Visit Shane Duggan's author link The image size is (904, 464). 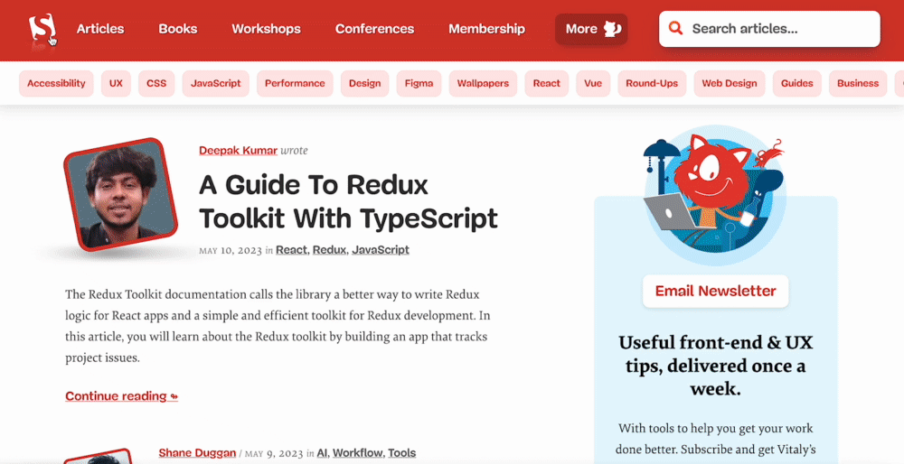click(x=197, y=453)
